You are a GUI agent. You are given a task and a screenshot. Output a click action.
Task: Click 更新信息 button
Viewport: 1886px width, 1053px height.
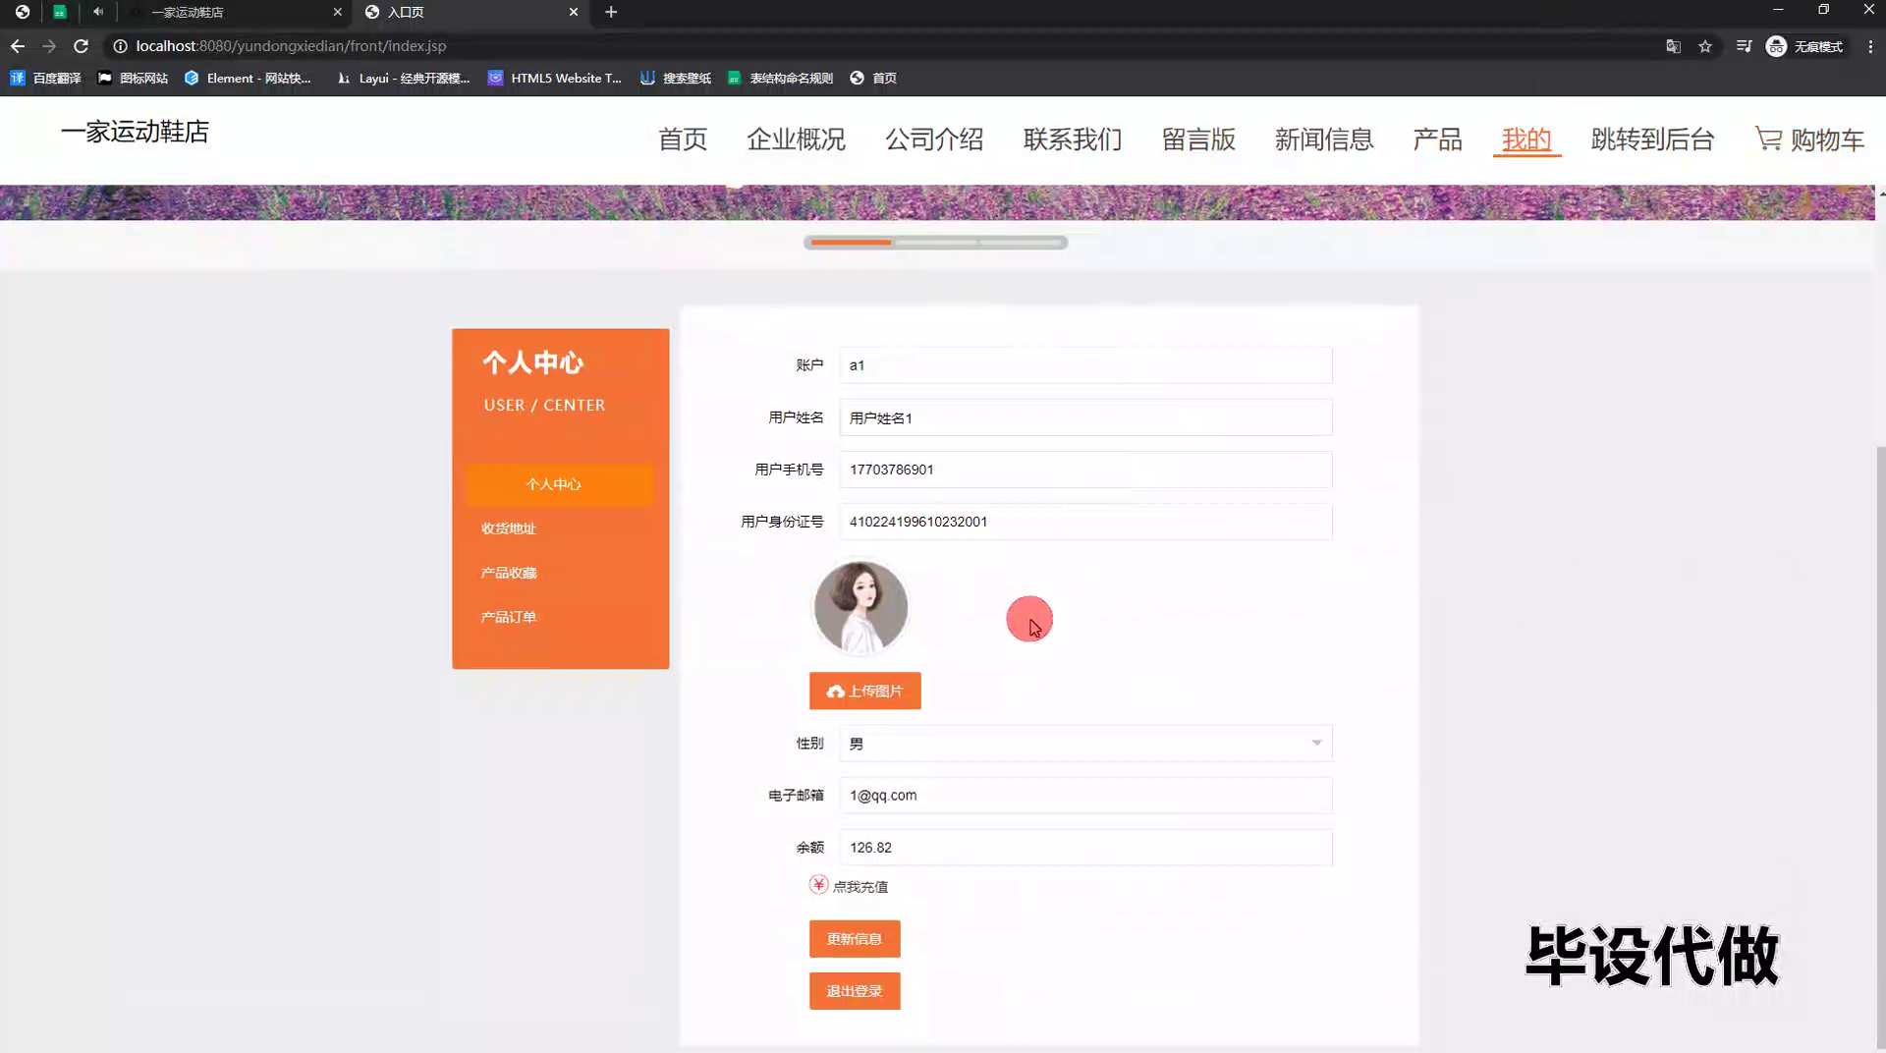point(855,939)
